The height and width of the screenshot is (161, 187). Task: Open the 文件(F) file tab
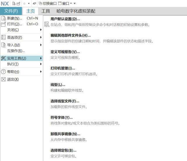[11, 11]
